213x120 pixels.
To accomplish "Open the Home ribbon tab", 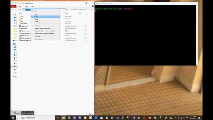I will pyautogui.click(x=20, y=6).
